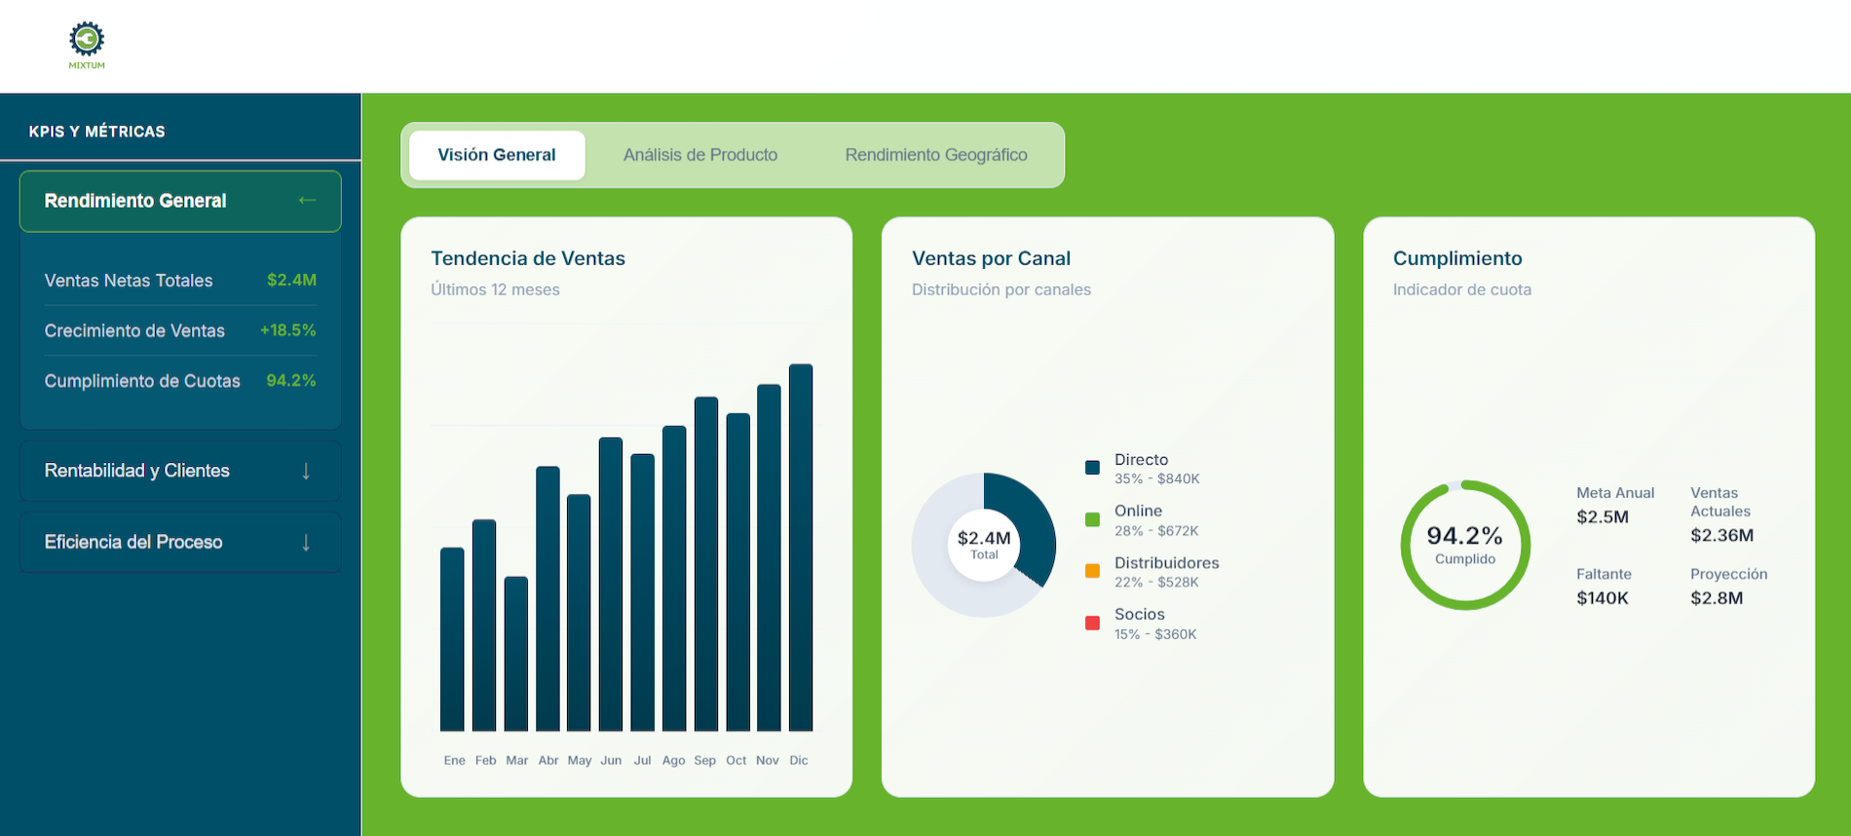Switch to the Visión General tab
Screen dimensions: 1851x836
[497, 155]
